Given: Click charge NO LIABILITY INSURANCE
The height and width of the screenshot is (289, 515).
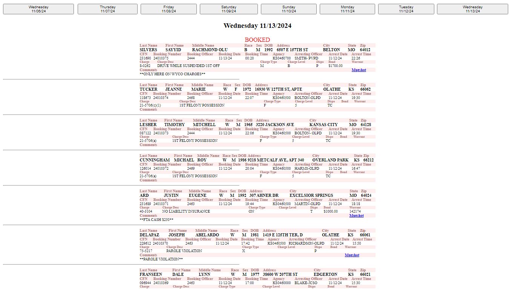Looking at the screenshot, I should pos(186,211).
